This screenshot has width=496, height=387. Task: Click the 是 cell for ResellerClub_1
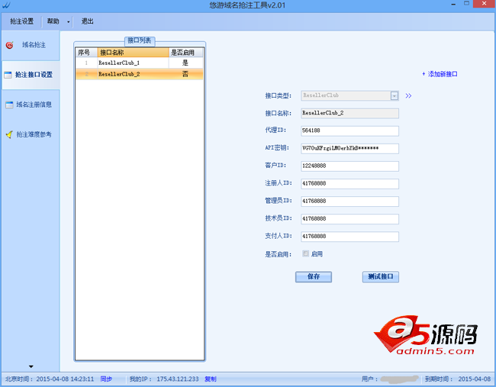click(185, 63)
